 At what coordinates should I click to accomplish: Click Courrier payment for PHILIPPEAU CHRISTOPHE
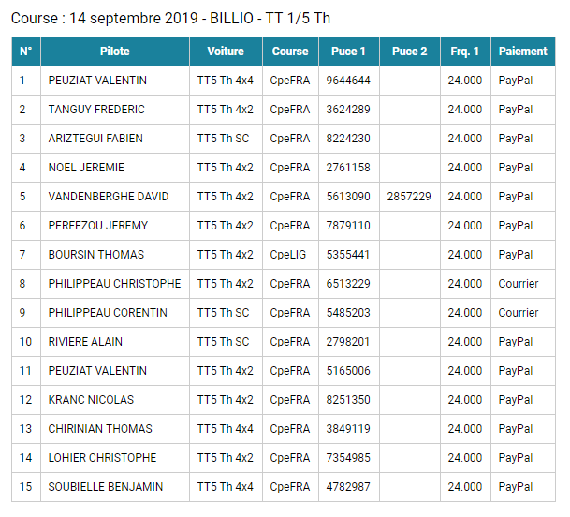[x=519, y=284]
